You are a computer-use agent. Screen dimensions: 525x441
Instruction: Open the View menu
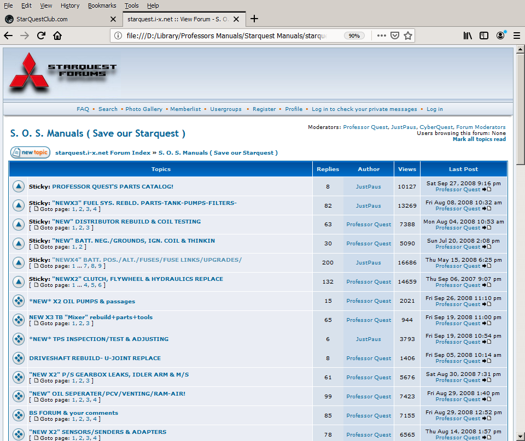[46, 5]
